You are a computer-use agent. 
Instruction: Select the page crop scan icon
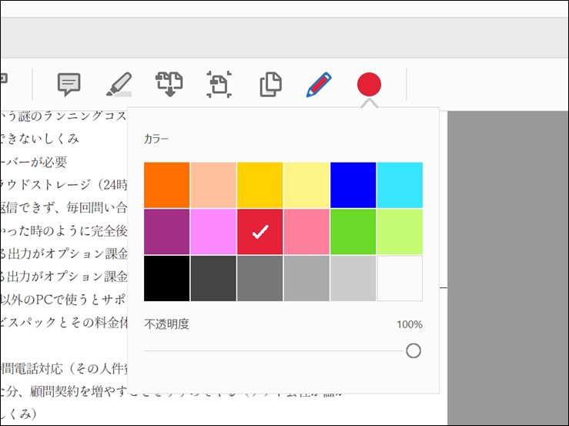pyautogui.click(x=219, y=85)
